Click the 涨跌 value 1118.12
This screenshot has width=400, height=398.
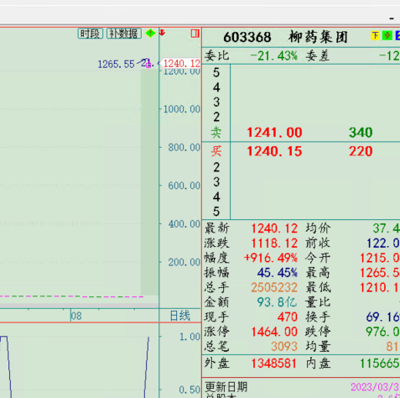274,244
